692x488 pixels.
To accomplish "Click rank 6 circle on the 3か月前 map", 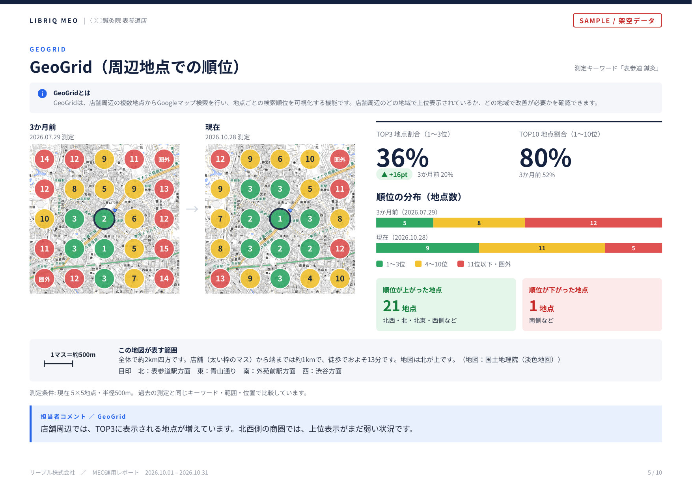I will pyautogui.click(x=134, y=219).
